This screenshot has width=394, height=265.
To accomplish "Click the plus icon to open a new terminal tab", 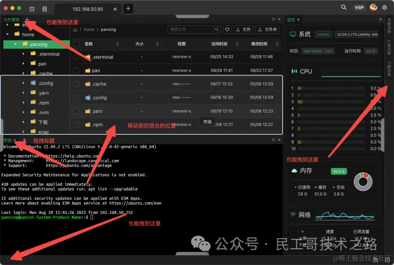I will tap(24, 140).
